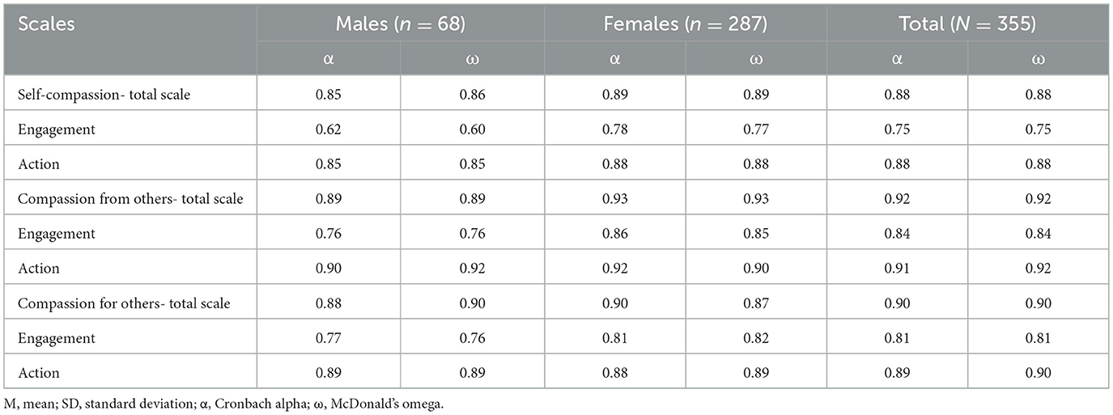Select the 0.78 Females alpha Engagement cell

613,129
